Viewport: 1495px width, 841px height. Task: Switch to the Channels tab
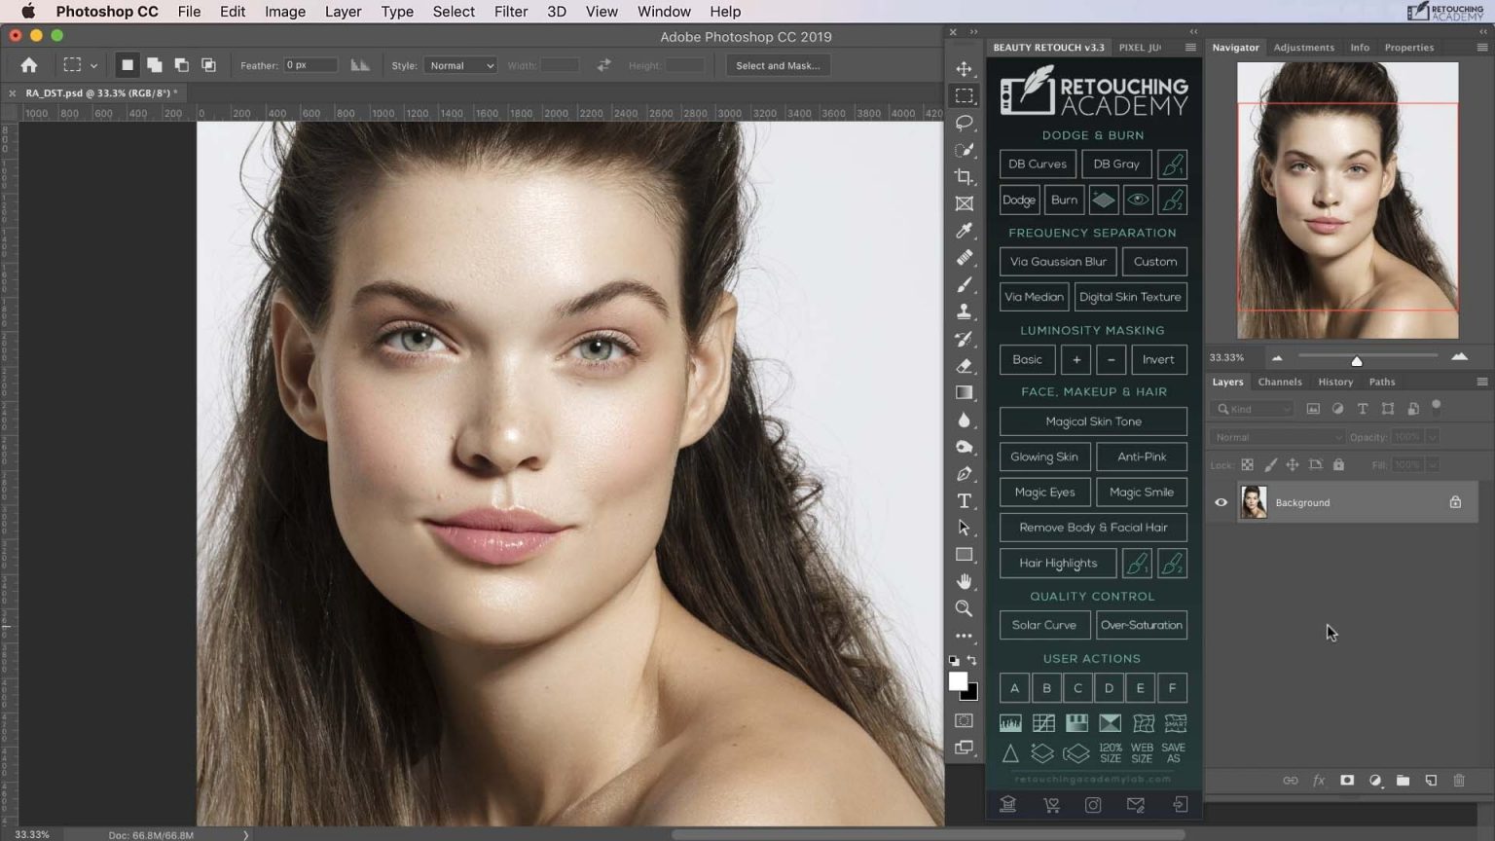click(x=1279, y=382)
